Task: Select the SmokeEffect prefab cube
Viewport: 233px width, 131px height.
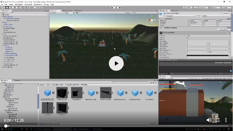Action: pyautogui.click(x=149, y=93)
